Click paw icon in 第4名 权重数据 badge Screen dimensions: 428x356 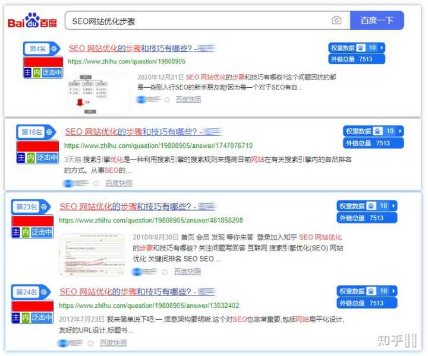point(361,48)
